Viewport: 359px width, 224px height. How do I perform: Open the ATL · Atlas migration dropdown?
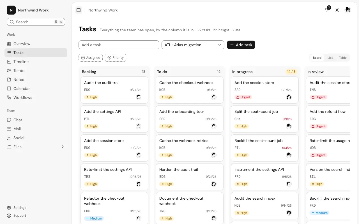[193, 45]
